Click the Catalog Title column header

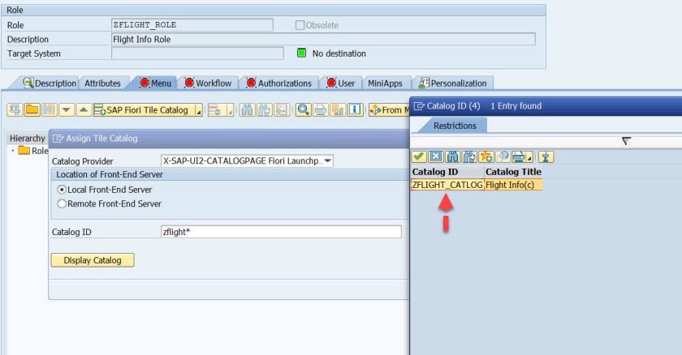pos(513,172)
